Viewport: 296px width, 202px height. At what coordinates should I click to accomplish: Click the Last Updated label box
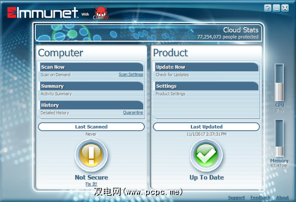click(206, 127)
